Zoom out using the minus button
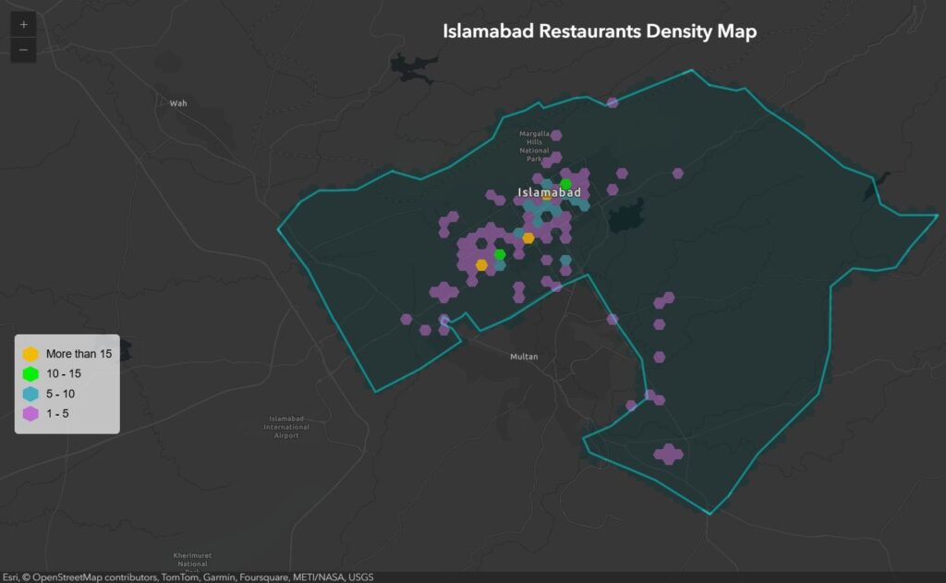The image size is (946, 583). 23,50
